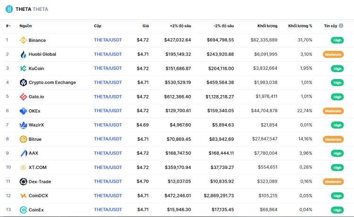
Task: Click the Huobi Global flame icon
Action: coord(23,54)
